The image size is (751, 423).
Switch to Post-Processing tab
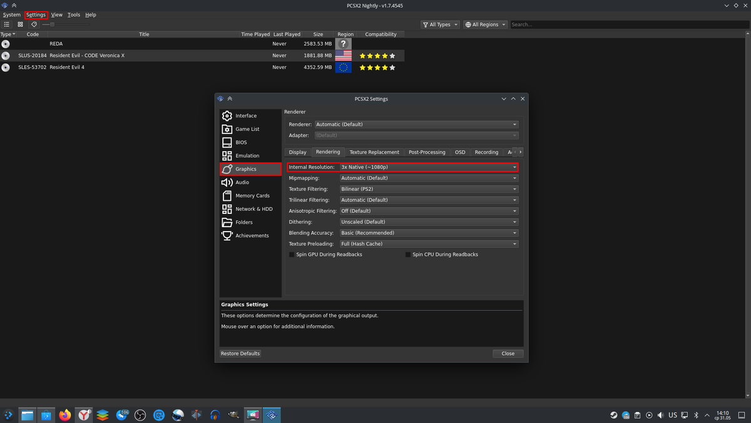pyautogui.click(x=427, y=152)
